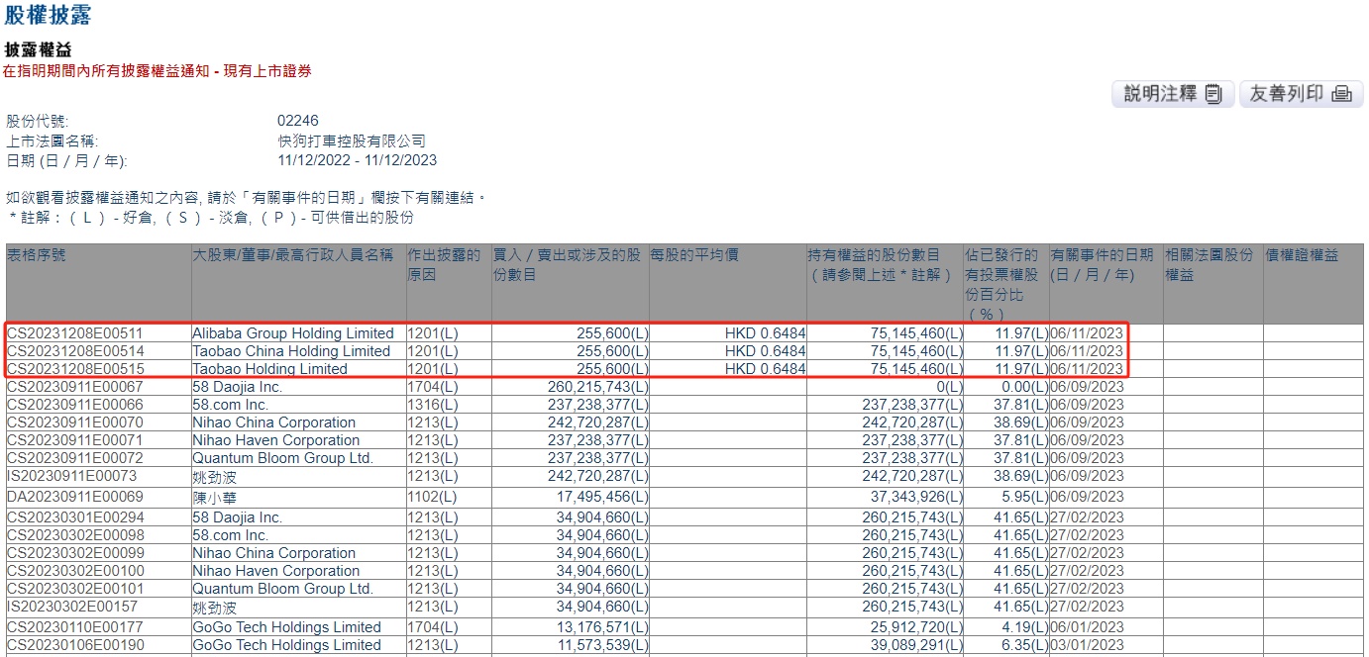Select Alibaba Group Holding Limited name cell

click(293, 334)
